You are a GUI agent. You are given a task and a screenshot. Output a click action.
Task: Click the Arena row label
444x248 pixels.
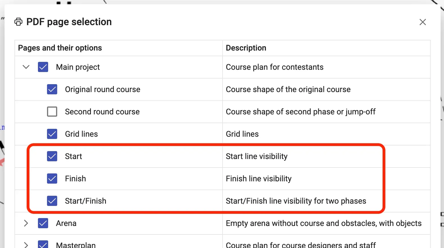(x=66, y=223)
